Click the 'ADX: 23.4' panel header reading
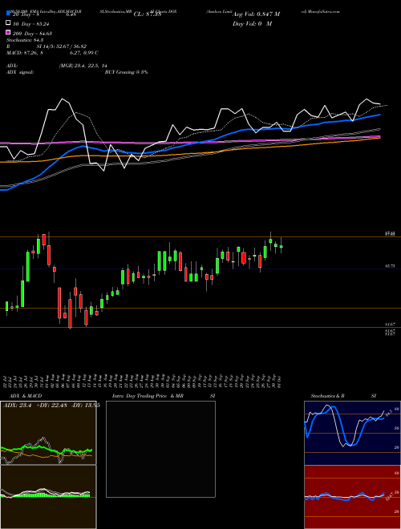This screenshot has width=401, height=529. click(x=17, y=406)
